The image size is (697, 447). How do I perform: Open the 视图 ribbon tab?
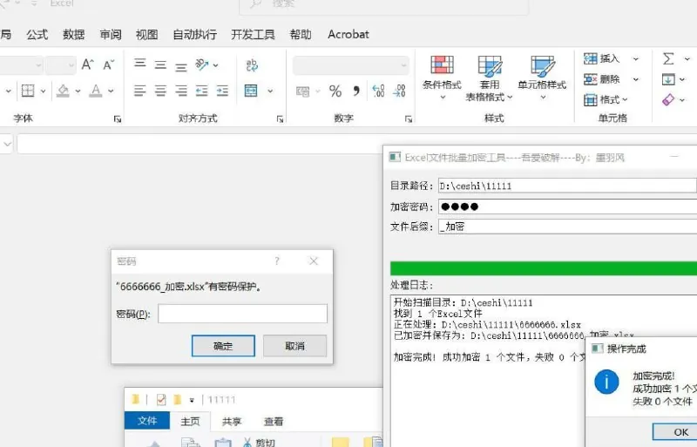pyautogui.click(x=146, y=34)
